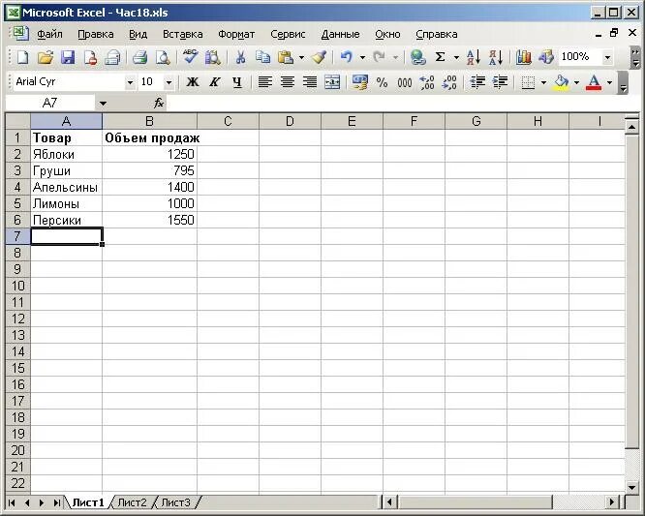Toggle bold Ж formatting

coord(192,82)
